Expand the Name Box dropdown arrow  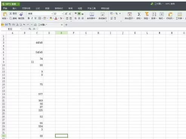(x=21, y=29)
